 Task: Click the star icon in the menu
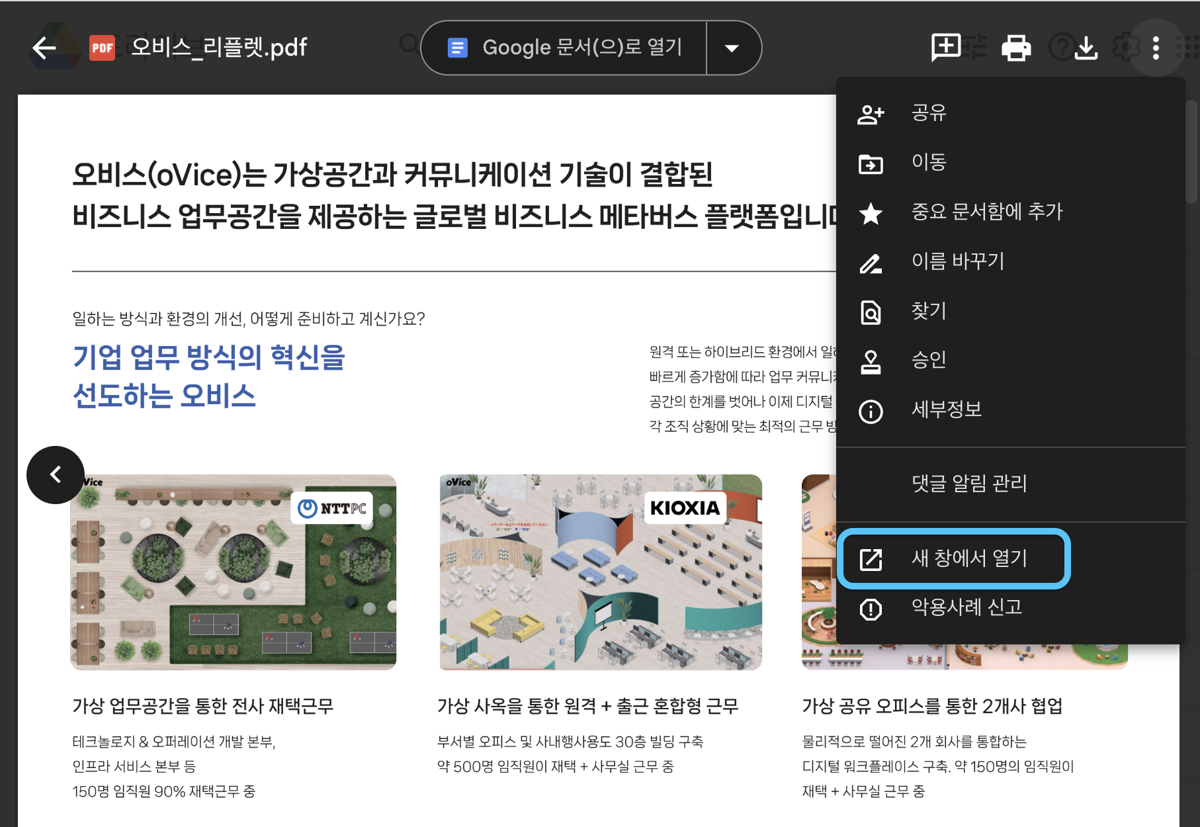coord(871,213)
